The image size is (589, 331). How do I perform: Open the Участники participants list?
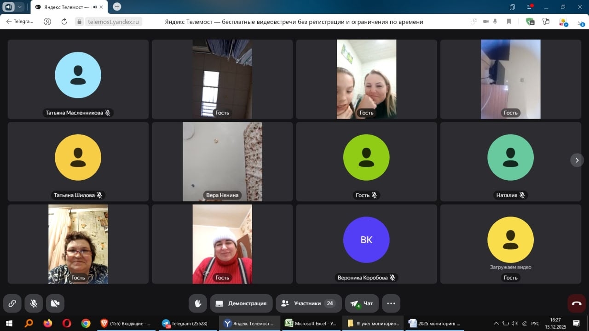point(308,303)
